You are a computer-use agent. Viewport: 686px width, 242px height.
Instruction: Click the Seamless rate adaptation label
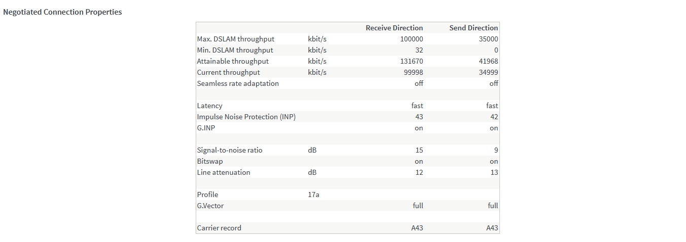[x=238, y=83]
